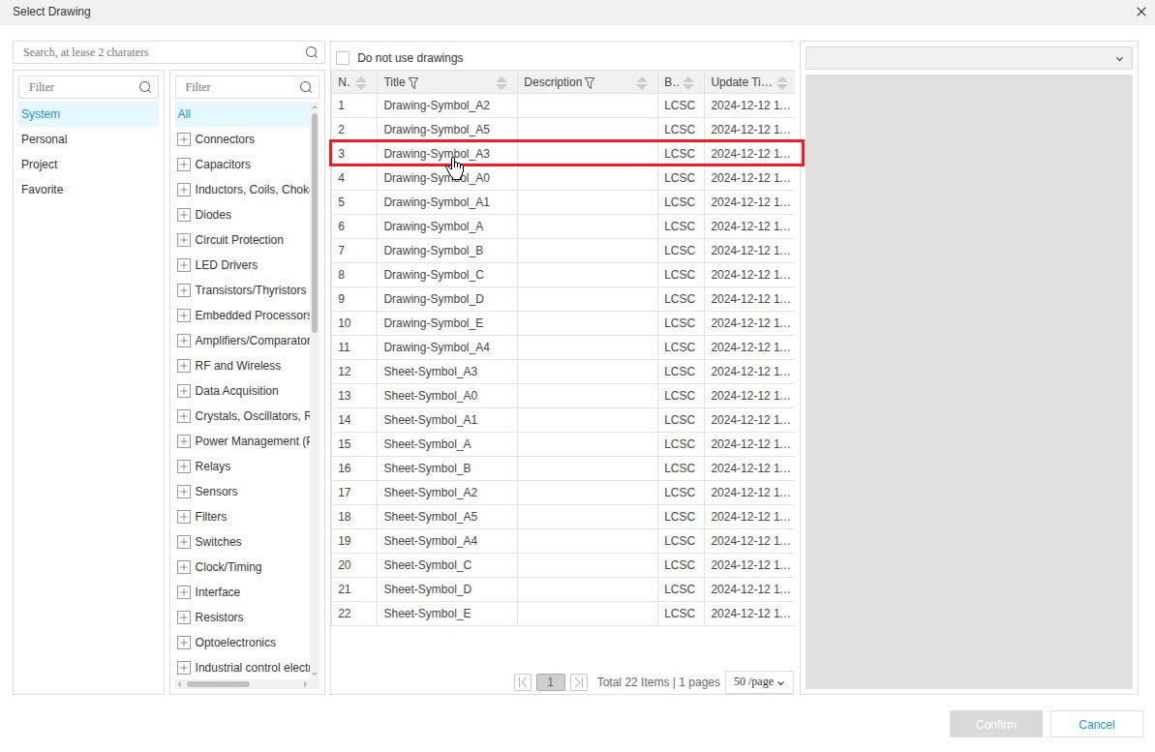Enable the Do not use drawings checkbox

(343, 58)
